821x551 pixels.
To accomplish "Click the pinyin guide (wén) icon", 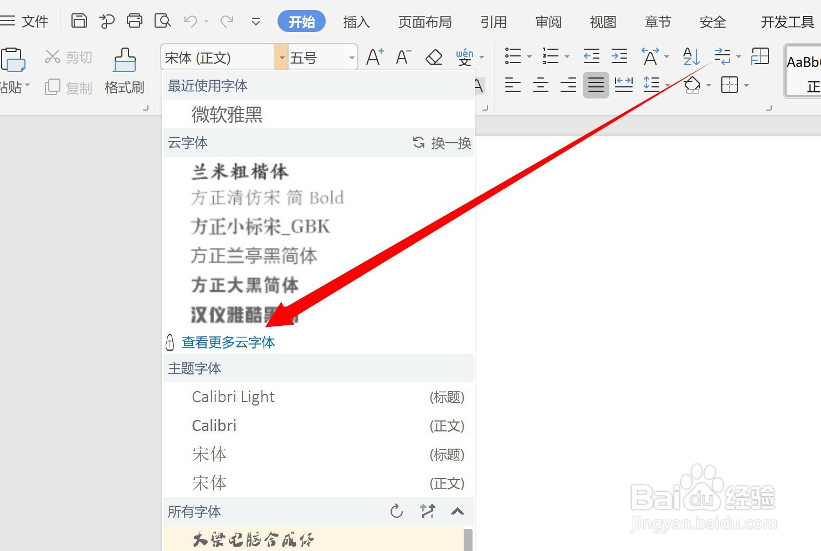I will (465, 55).
